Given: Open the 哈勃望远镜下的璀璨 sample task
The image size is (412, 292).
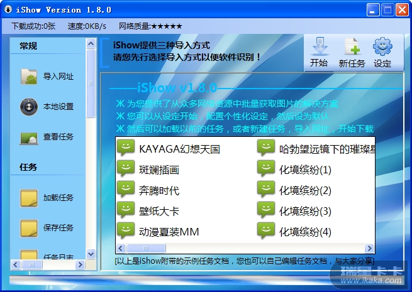Looking at the screenshot, I should click(327, 149).
